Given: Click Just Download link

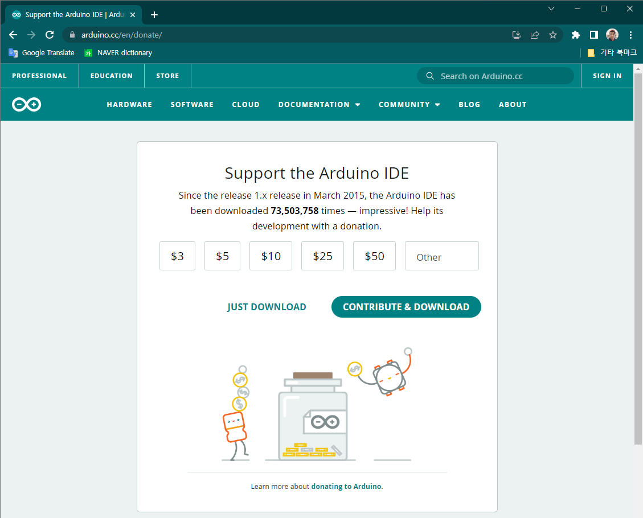Looking at the screenshot, I should (x=267, y=307).
